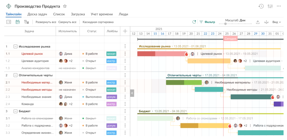287x140 pixels.
Task: Open the top-right three-dot project menu
Action: click(x=279, y=6)
